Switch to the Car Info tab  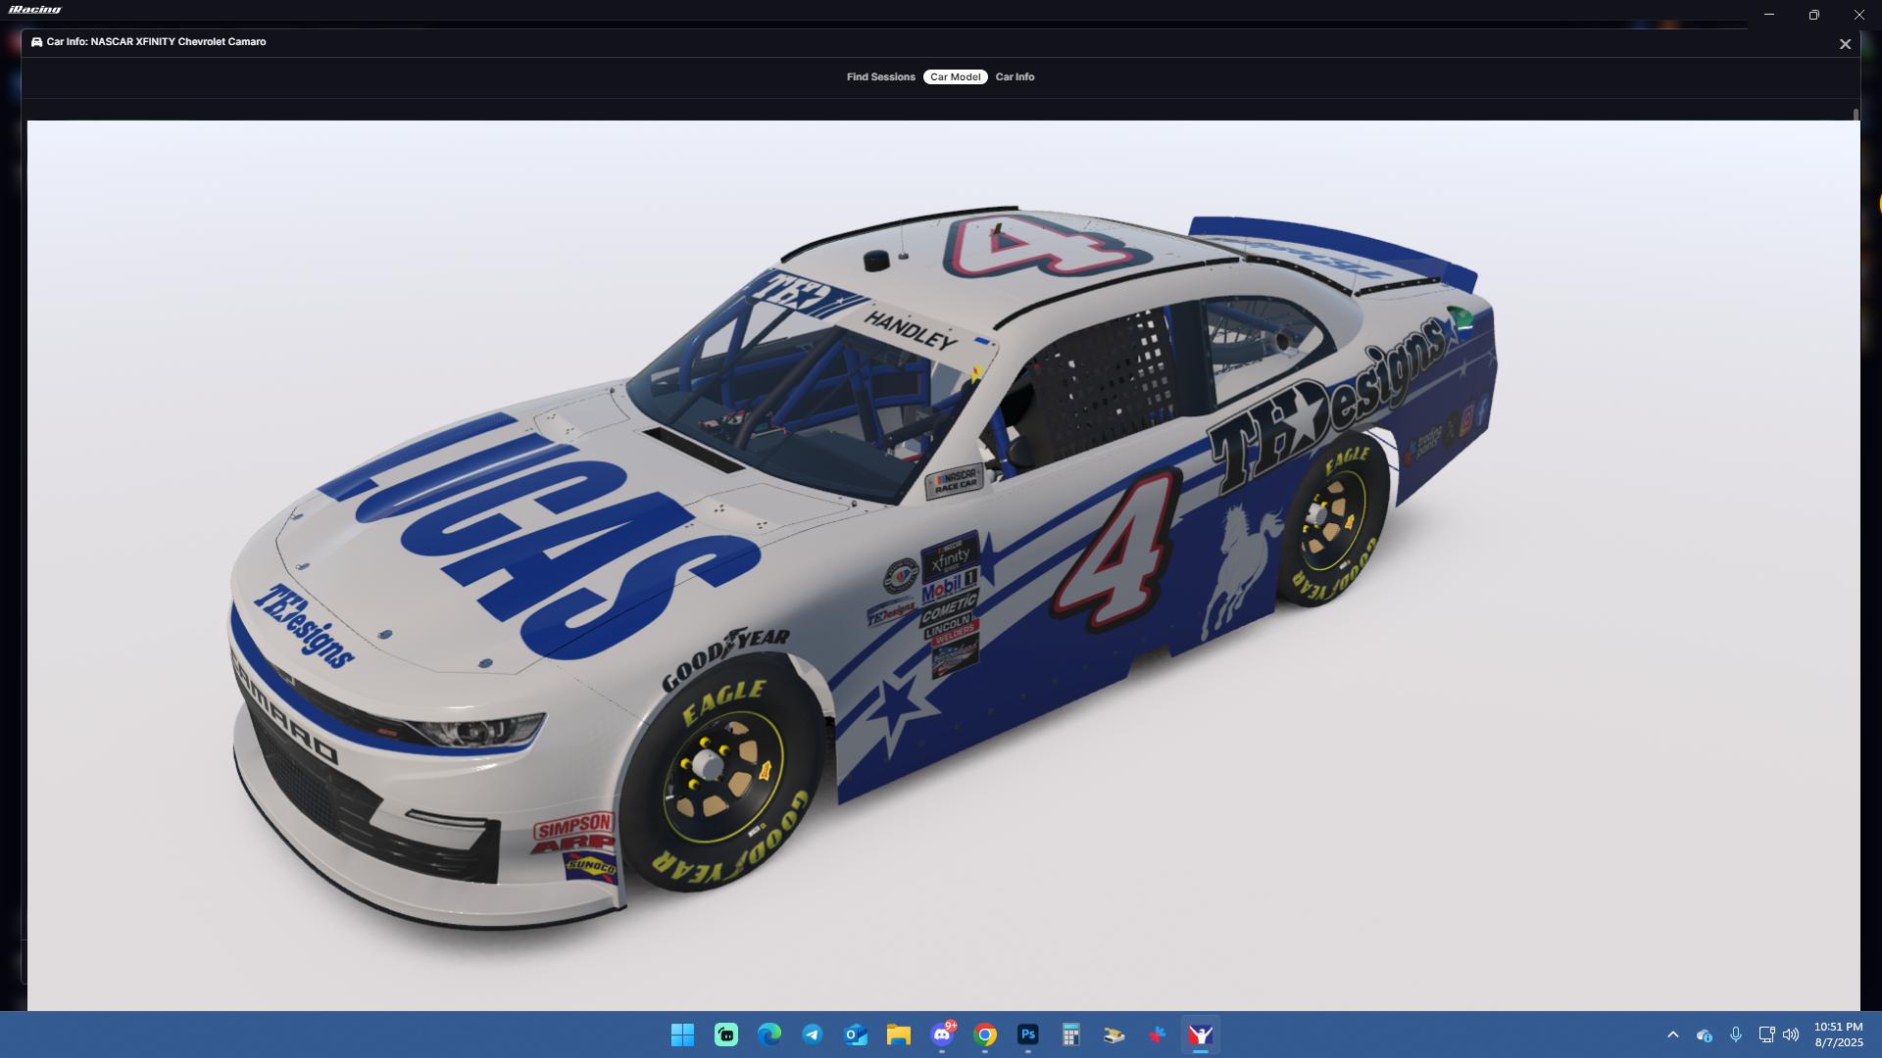click(1015, 76)
